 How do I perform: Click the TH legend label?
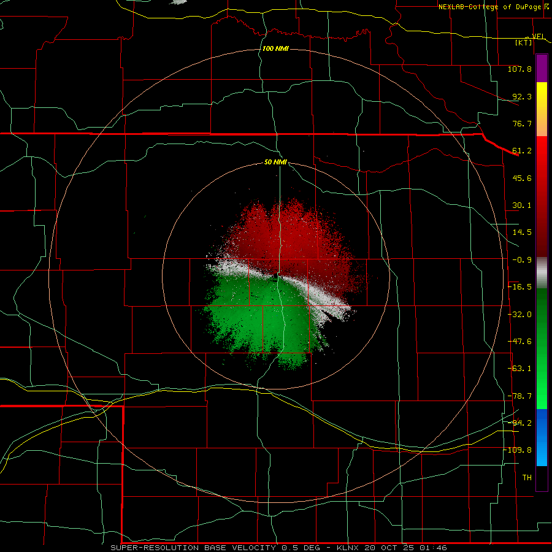coord(527,478)
